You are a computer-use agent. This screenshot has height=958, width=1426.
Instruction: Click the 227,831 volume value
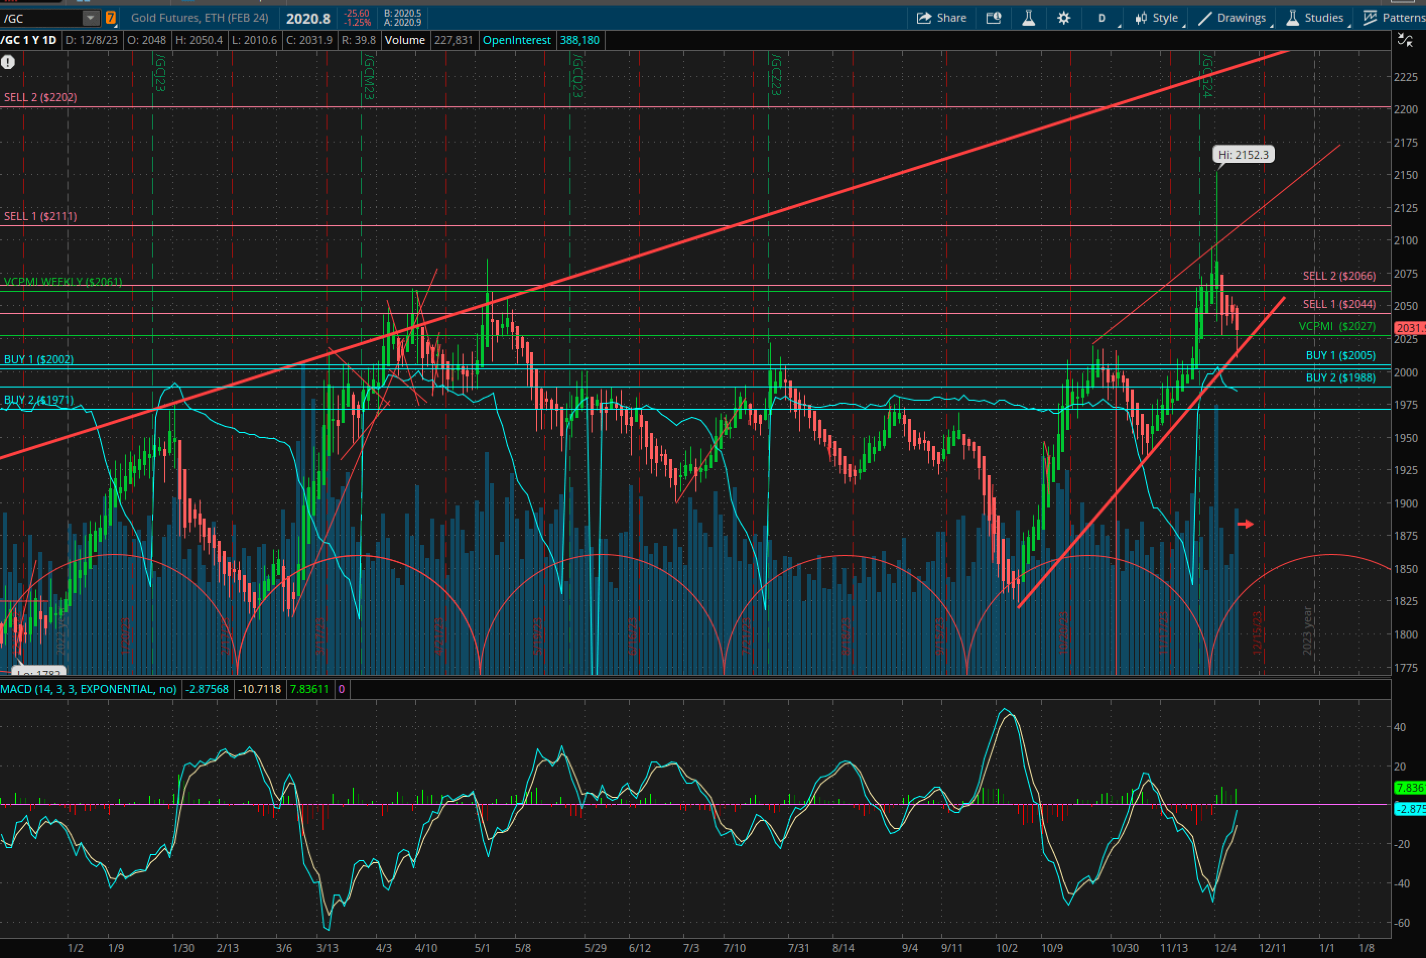[453, 40]
